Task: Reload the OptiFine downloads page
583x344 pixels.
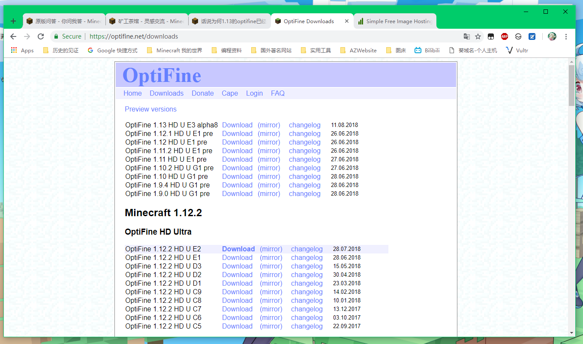Action: click(x=41, y=36)
